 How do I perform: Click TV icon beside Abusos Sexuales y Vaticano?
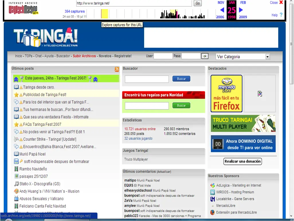click(16, 198)
